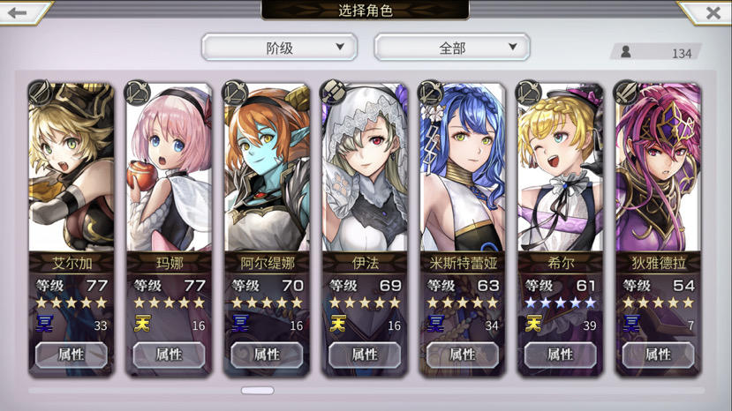Select the 米斯特蕾娅 character portrait

pyautogui.click(x=463, y=168)
